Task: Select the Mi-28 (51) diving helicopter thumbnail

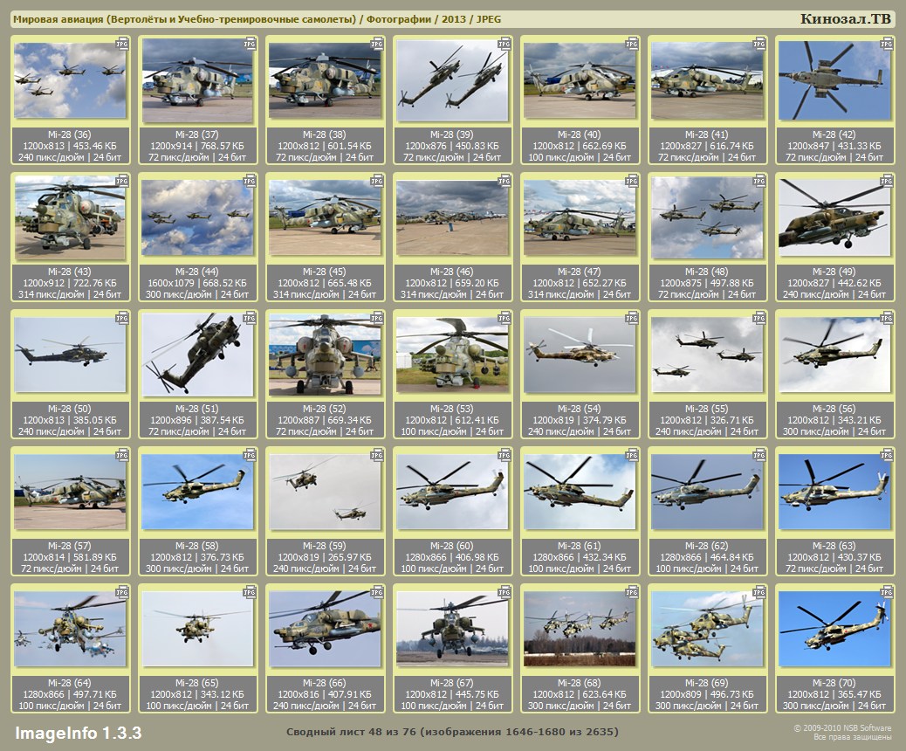Action: (x=197, y=355)
